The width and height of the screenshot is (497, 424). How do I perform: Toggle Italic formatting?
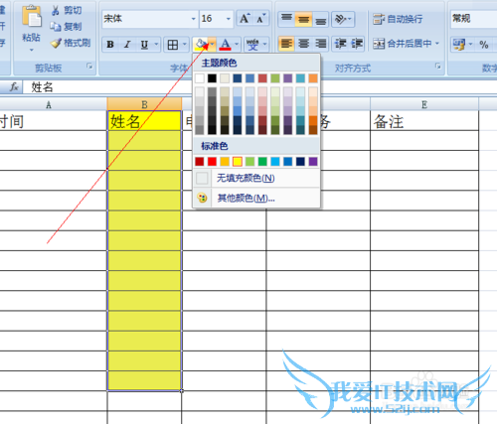127,45
